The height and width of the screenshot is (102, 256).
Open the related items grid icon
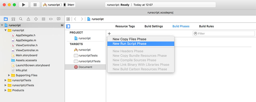(x=68, y=19)
